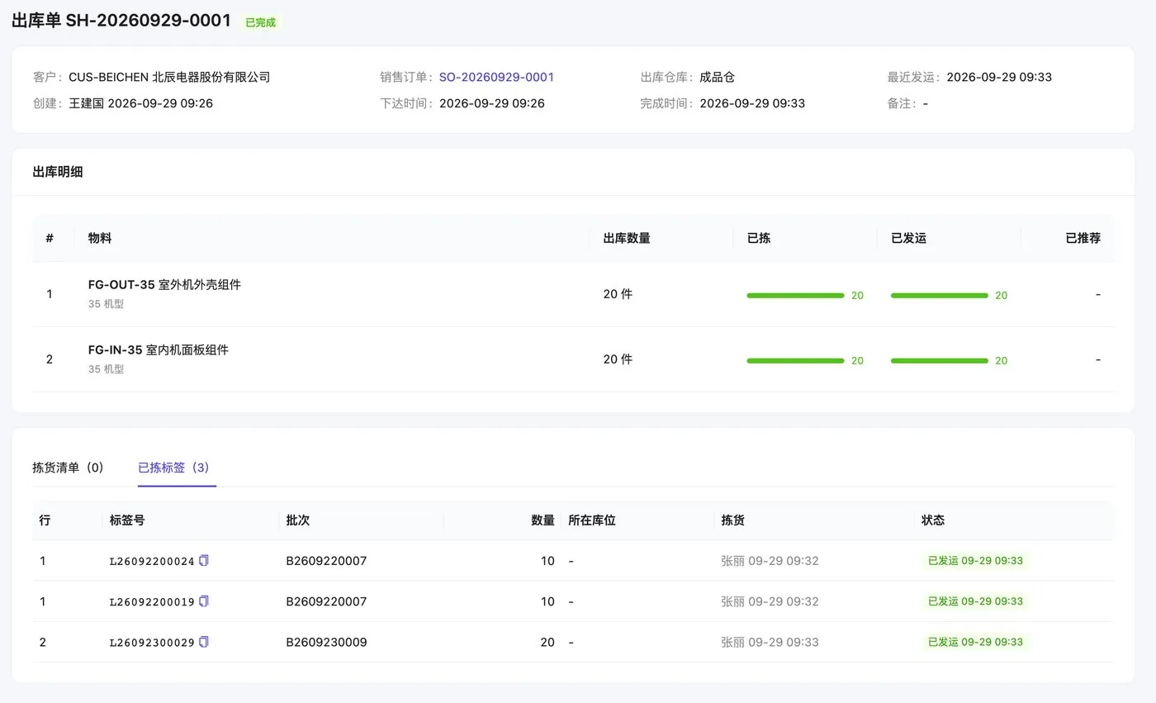Click the picker 张丽 09-29 09:33
This screenshot has height=703, width=1156.
click(770, 642)
